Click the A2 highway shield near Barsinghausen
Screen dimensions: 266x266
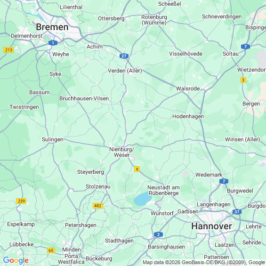click(158, 234)
